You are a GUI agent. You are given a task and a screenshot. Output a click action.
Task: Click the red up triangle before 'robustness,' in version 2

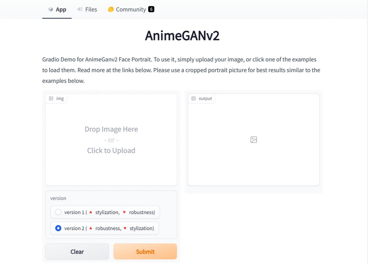(91, 228)
